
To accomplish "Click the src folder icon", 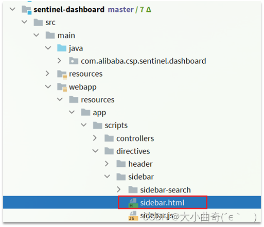I will pos(38,22).
